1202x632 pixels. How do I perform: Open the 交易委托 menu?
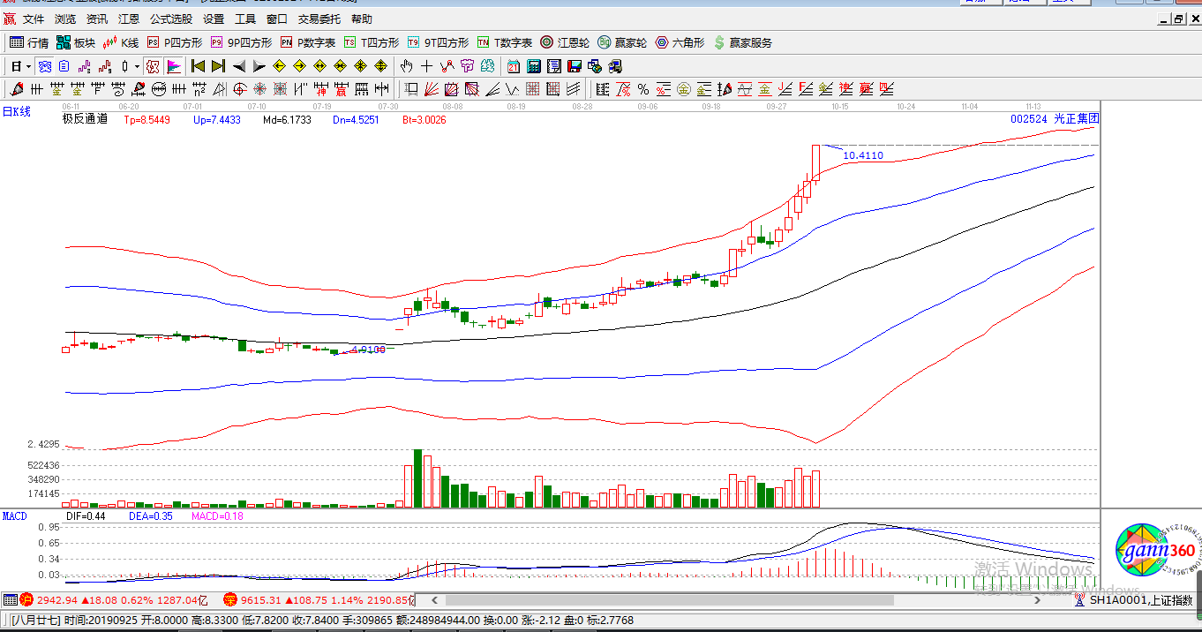320,19
